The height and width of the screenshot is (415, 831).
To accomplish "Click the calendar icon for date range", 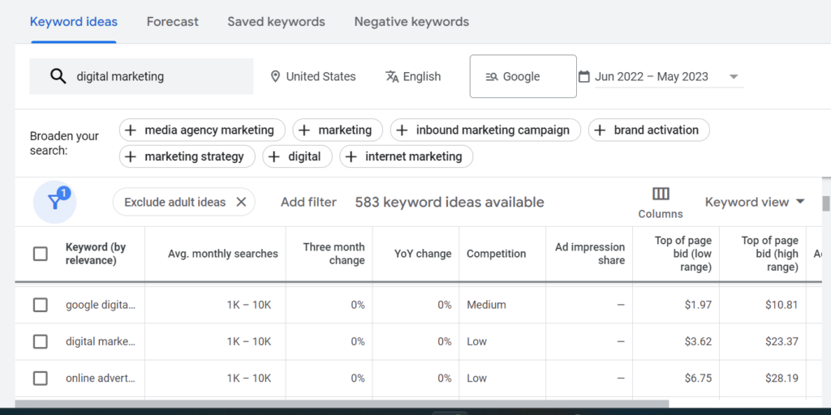I will [584, 77].
